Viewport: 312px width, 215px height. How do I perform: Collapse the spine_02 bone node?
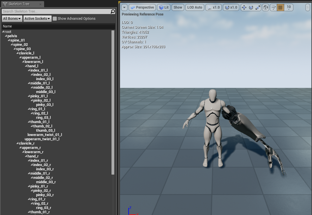point(12,44)
